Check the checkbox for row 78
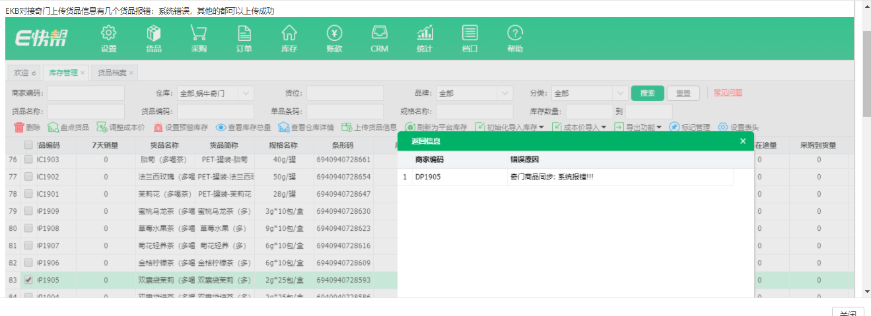 [x=28, y=194]
